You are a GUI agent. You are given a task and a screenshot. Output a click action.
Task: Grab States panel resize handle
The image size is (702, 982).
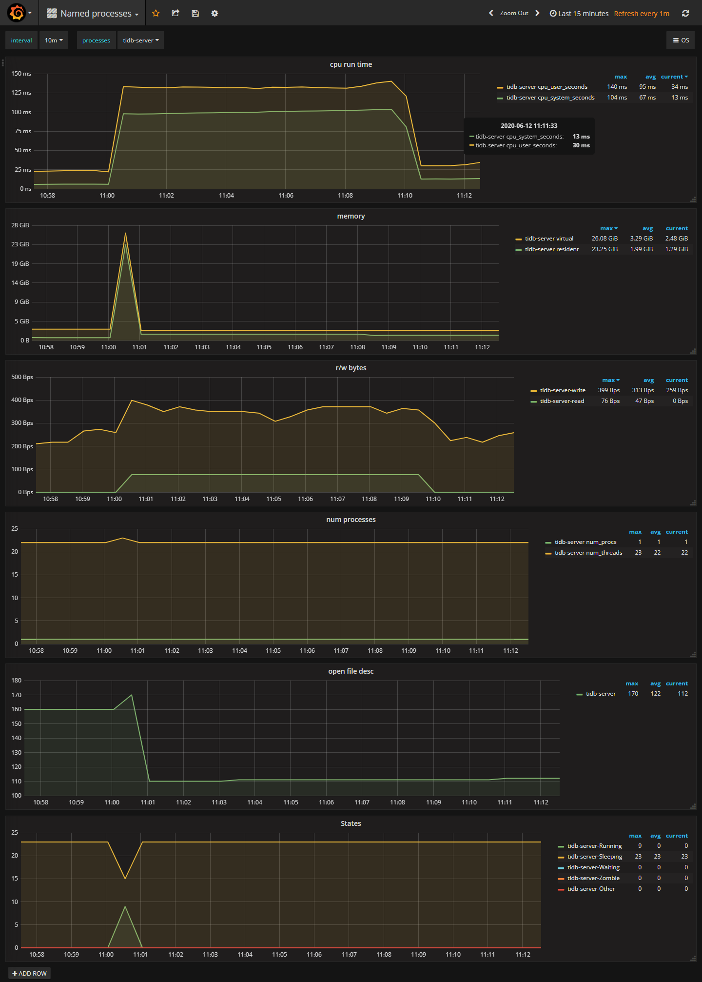(x=693, y=959)
